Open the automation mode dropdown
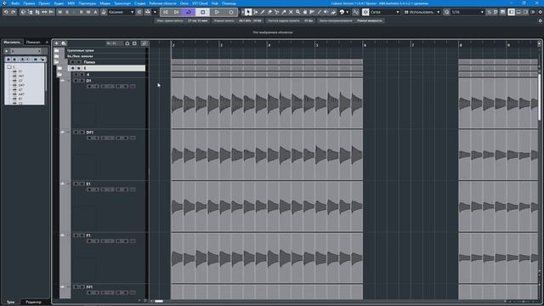 click(121, 12)
